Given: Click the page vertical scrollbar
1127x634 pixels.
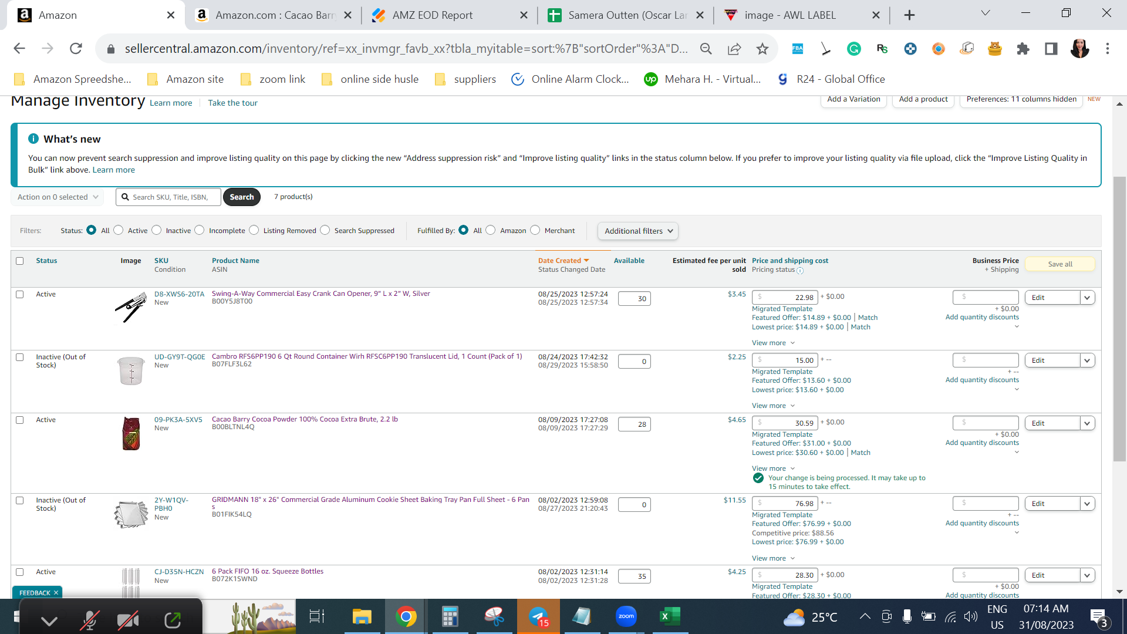Looking at the screenshot, I should [1119, 319].
